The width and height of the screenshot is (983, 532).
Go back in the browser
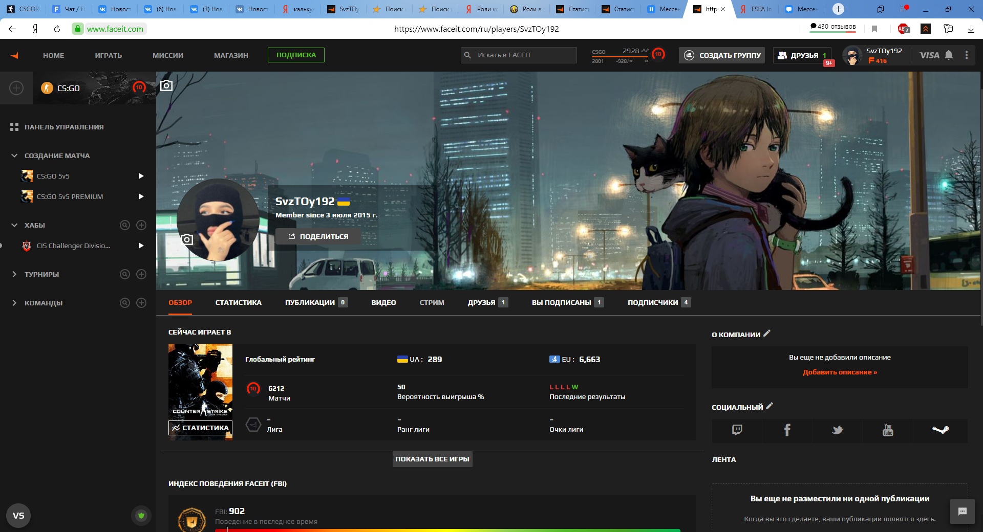click(x=12, y=29)
